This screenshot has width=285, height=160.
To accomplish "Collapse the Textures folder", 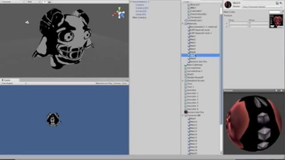I will [x=183, y=116].
